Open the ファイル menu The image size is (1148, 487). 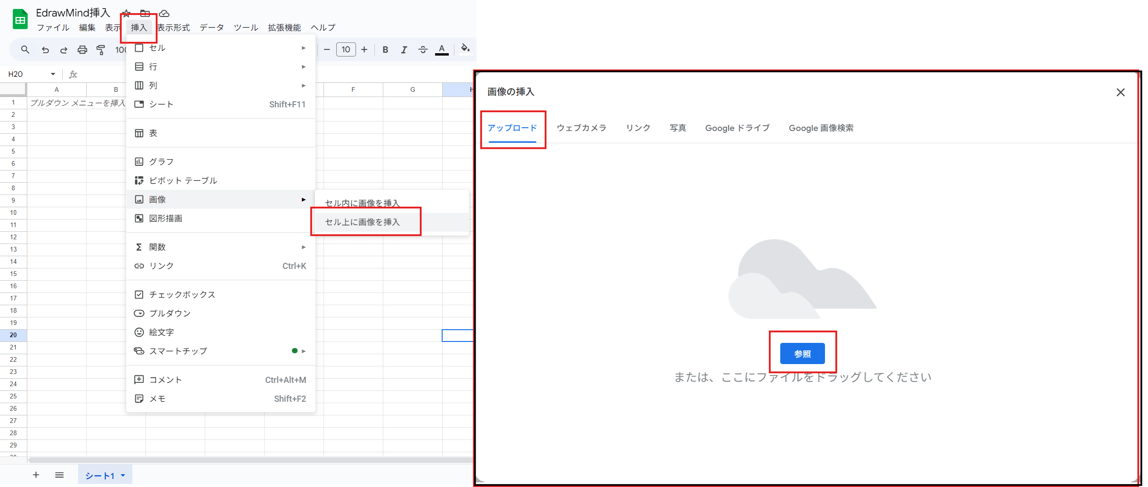53,27
